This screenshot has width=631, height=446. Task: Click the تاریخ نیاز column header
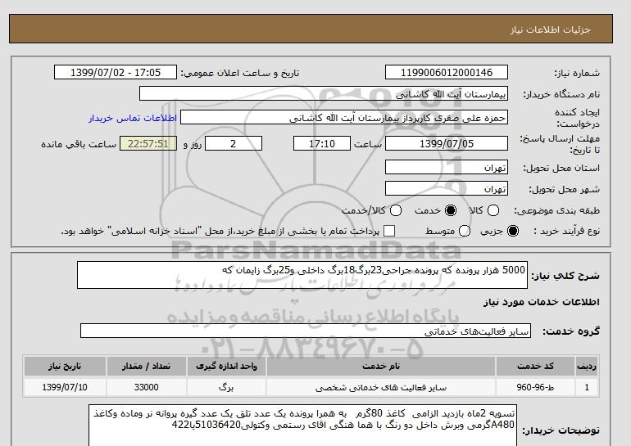65,366
